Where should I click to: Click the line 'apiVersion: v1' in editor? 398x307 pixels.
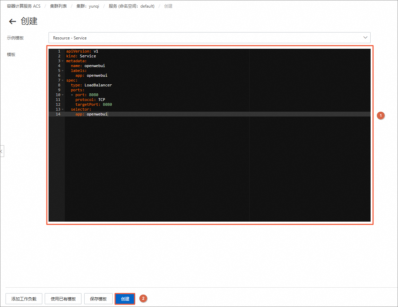pyautogui.click(x=82, y=51)
